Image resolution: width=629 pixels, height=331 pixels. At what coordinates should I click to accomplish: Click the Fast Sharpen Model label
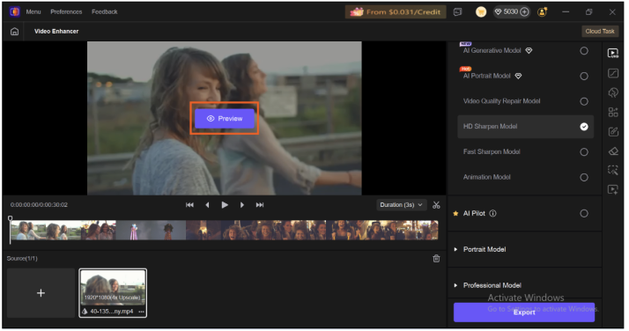(492, 151)
